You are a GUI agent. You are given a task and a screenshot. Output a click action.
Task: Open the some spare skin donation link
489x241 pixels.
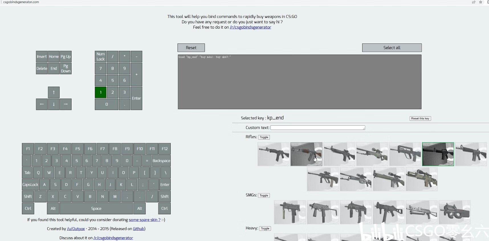pos(144,220)
